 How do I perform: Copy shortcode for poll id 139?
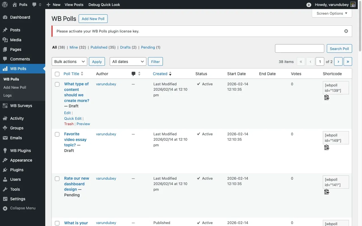point(327,97)
